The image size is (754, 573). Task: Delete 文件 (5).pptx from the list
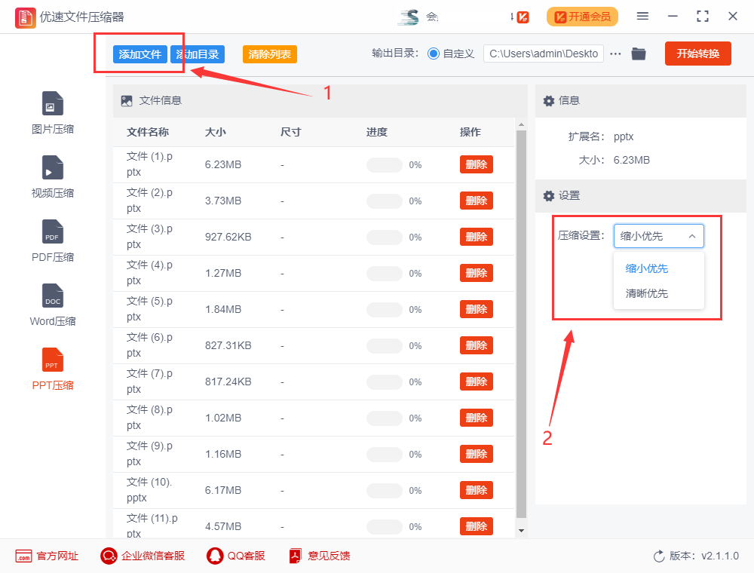pos(476,309)
